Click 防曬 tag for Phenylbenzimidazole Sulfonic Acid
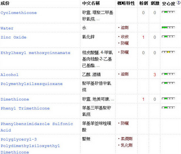The width and height of the screenshot is (181, 154). 125,123
